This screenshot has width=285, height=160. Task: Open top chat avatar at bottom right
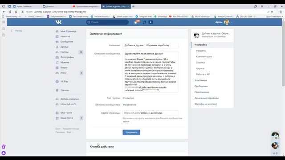coord(275,135)
